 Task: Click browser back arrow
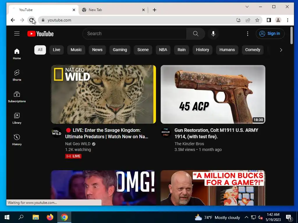[13, 20]
